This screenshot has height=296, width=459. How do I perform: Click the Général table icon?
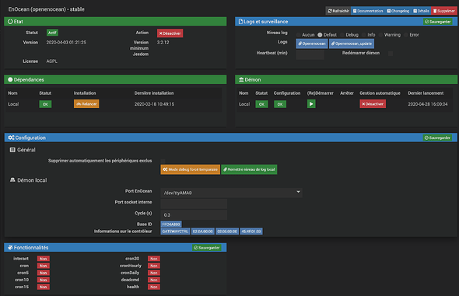pos(12,150)
